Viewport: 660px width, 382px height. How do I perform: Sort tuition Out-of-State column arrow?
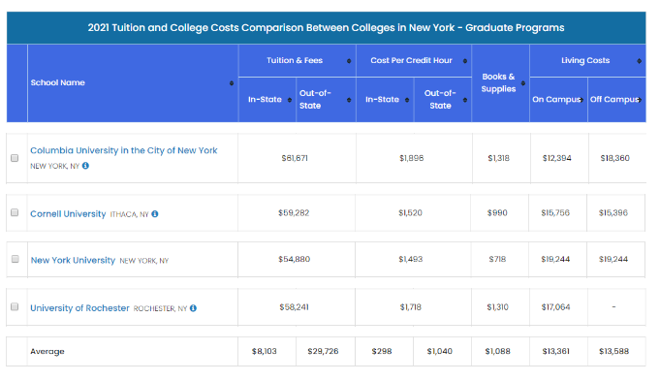pos(349,100)
